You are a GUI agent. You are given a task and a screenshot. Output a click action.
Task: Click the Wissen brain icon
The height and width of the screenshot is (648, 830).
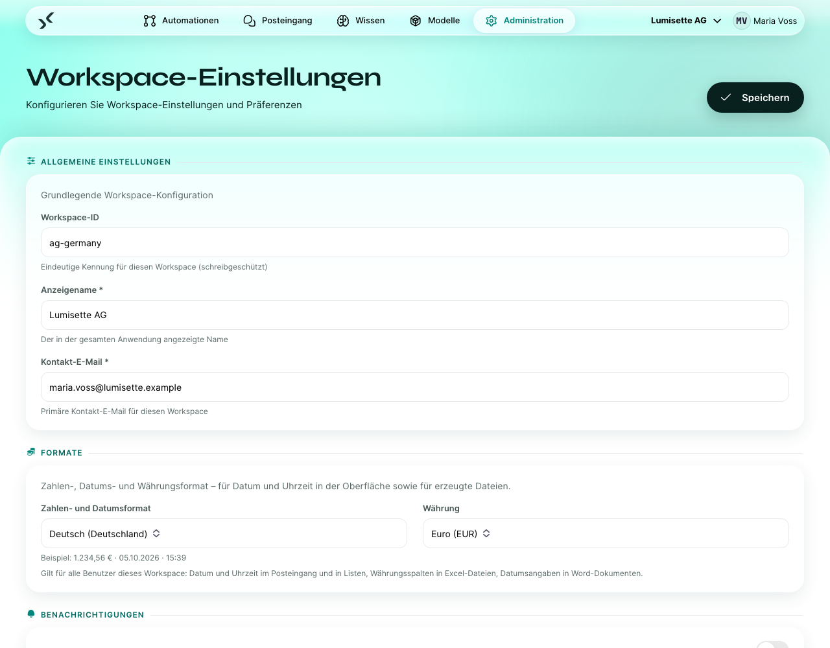[343, 21]
